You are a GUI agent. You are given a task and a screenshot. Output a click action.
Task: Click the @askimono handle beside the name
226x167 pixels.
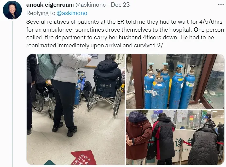tap(91, 5)
